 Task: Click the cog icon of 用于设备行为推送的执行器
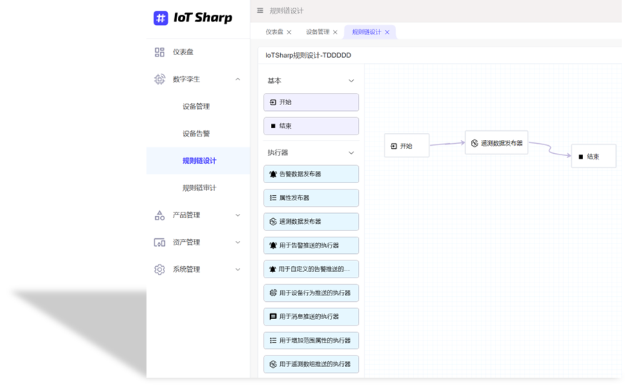(x=273, y=293)
